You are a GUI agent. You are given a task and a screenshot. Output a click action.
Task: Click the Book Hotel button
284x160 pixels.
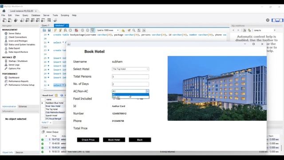tap(114, 140)
